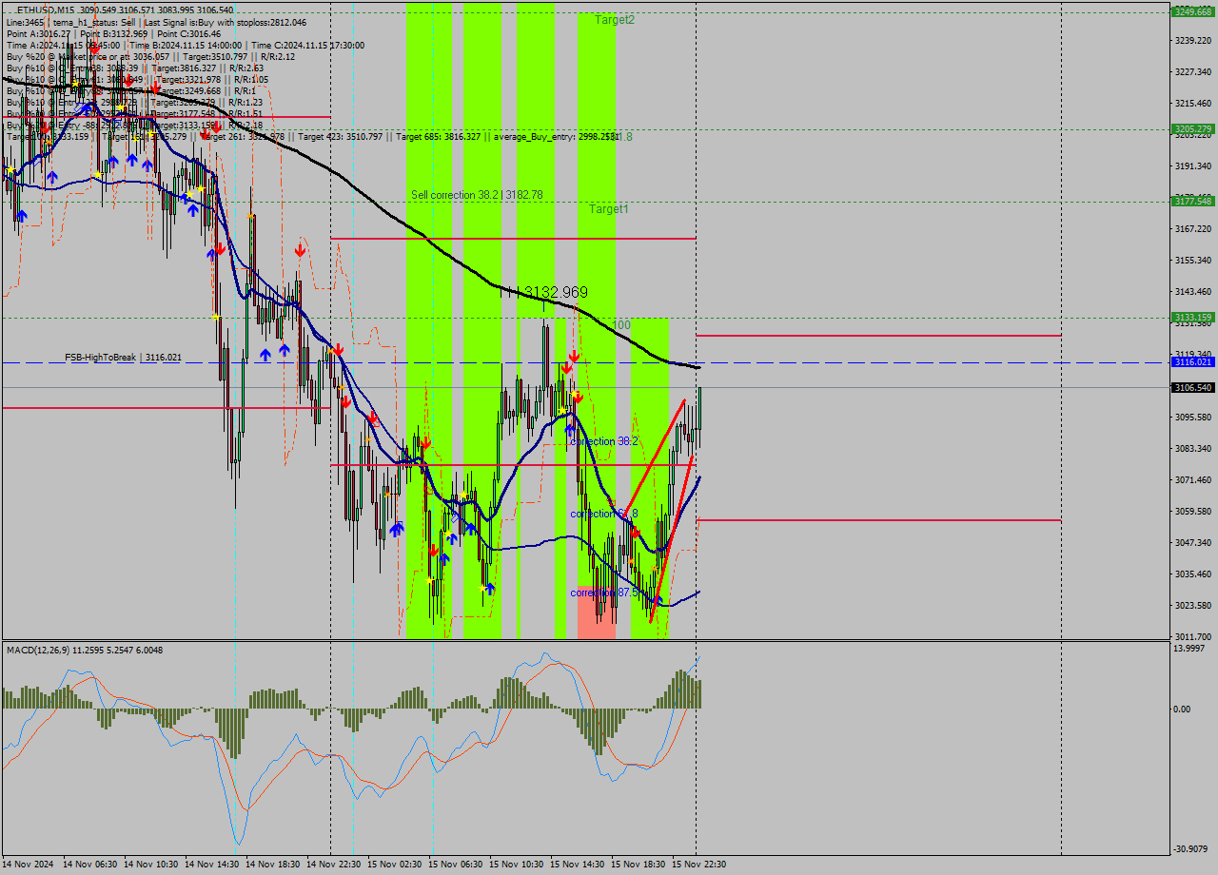Select the Target1 label
Image resolution: width=1218 pixels, height=875 pixels.
pyautogui.click(x=609, y=208)
